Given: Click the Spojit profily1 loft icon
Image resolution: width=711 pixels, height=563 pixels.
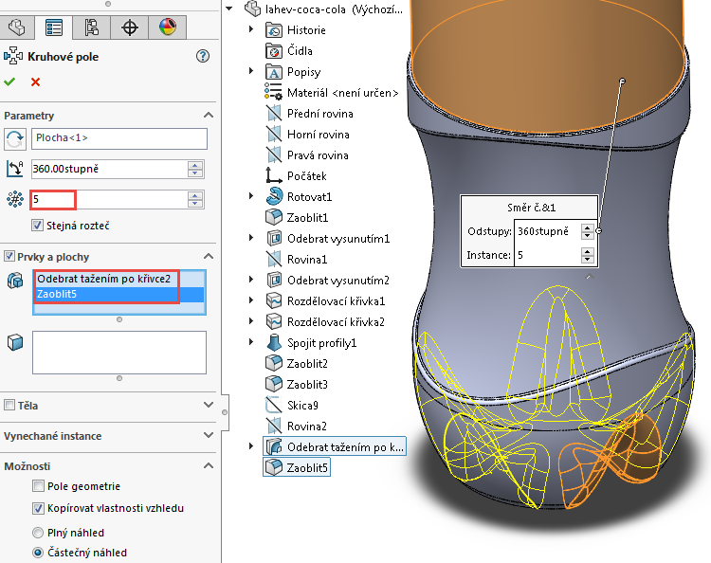Looking at the screenshot, I should 274,343.
